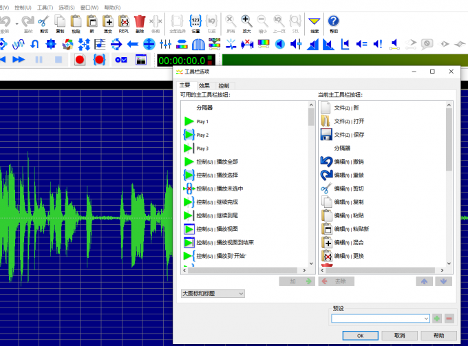The image size is (468, 346).
Task: Click the OK button
Action: 359,336
